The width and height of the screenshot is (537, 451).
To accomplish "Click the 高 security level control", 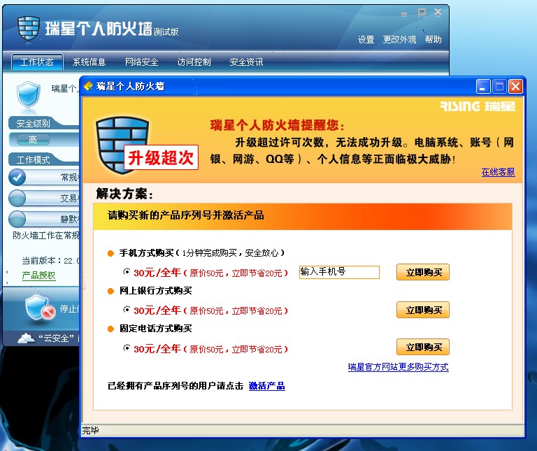I will (x=33, y=139).
